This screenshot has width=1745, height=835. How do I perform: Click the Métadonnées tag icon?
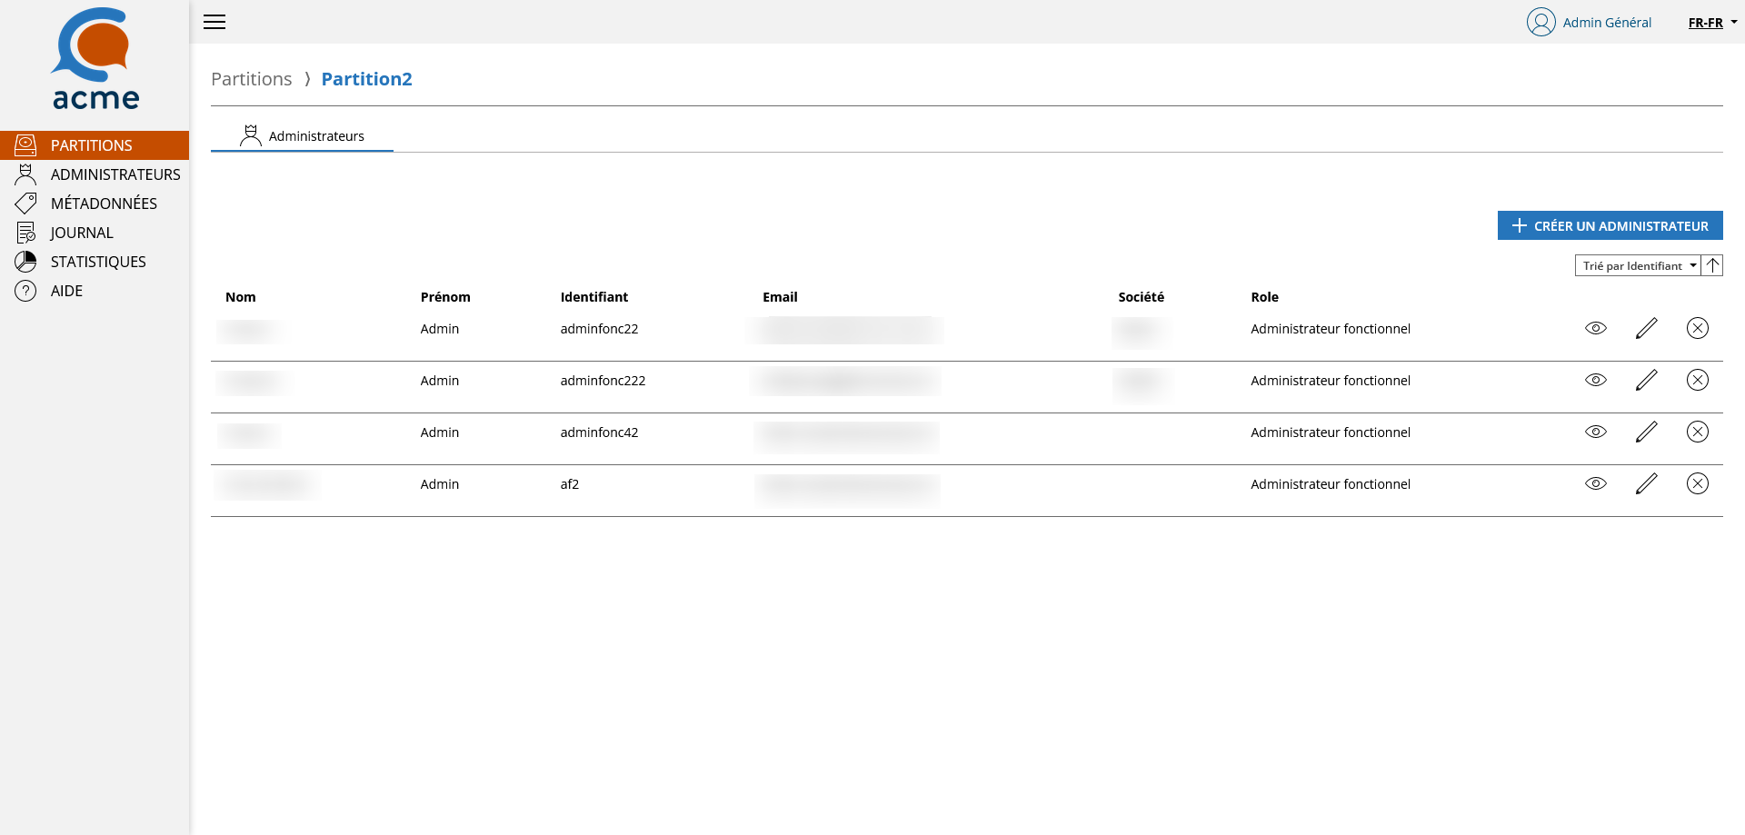pos(25,204)
